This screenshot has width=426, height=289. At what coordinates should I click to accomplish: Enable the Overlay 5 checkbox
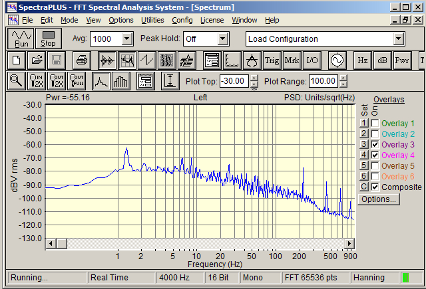(375, 165)
